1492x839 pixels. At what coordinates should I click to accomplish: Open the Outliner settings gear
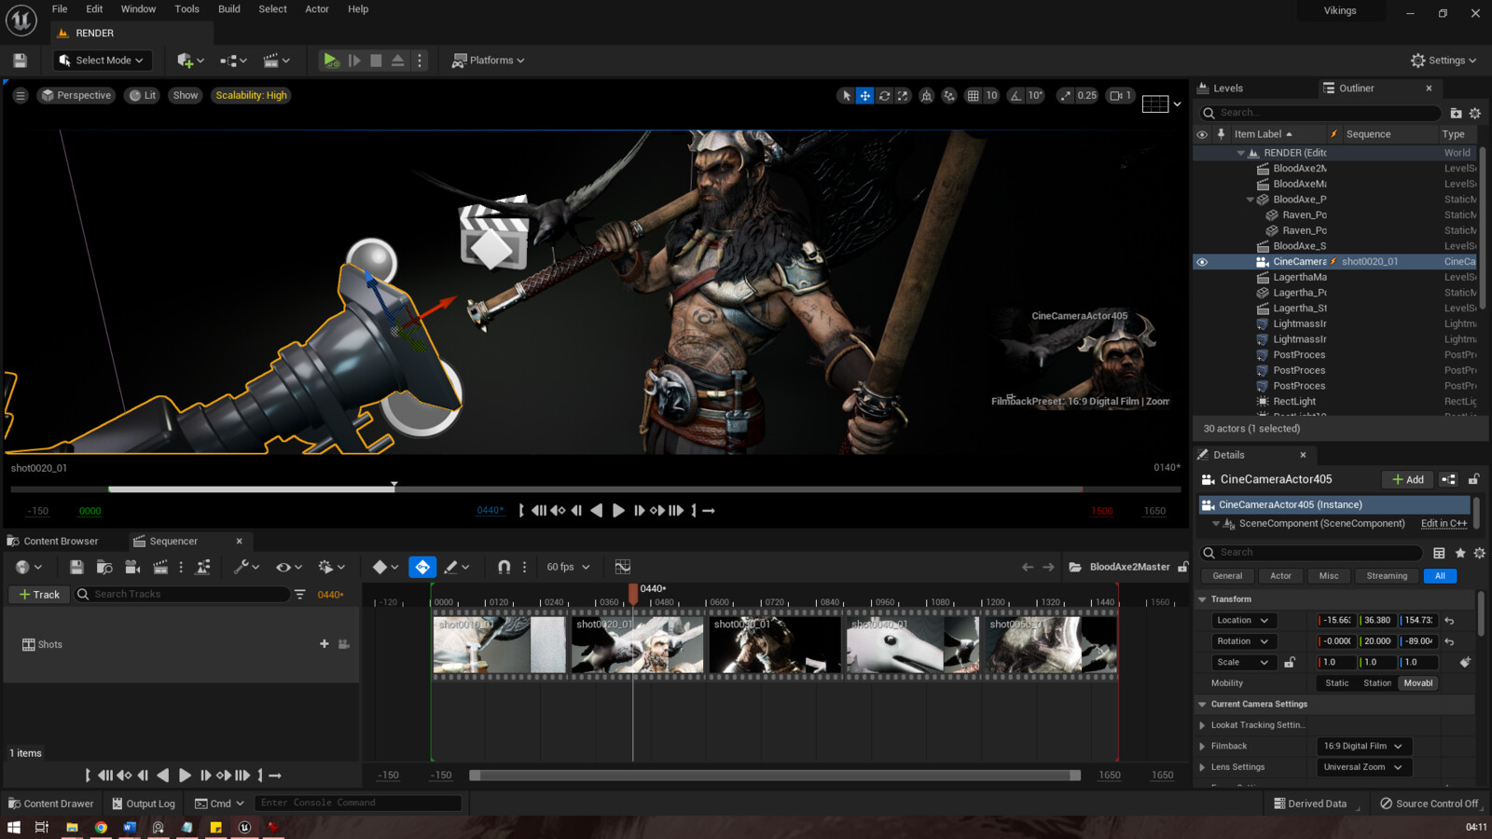[1475, 113]
